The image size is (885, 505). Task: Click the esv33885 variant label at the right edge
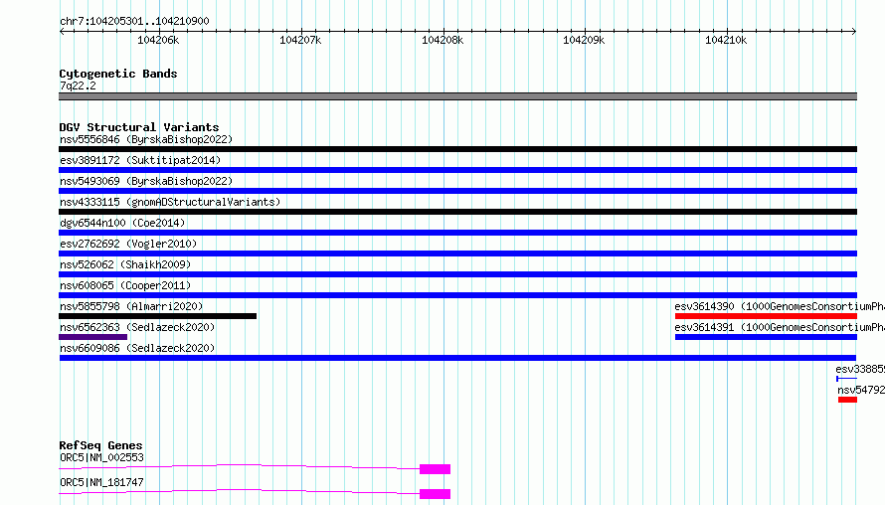pos(860,369)
